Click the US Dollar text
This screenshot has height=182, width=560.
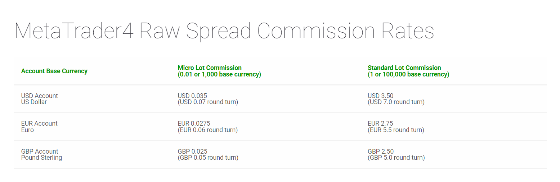[x=34, y=102]
